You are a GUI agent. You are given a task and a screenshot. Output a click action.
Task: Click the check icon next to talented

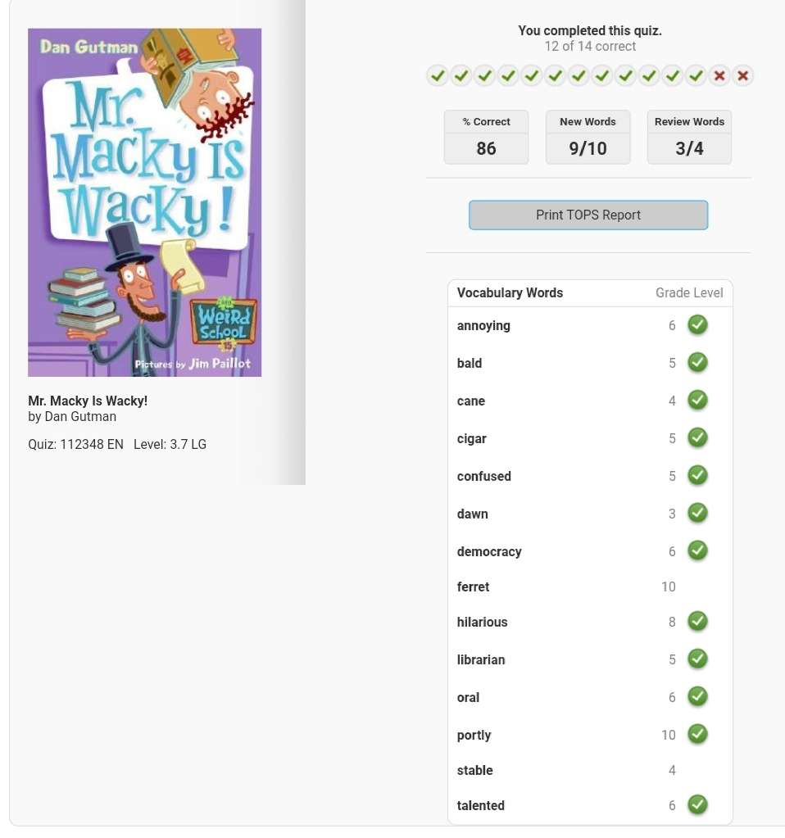click(697, 805)
